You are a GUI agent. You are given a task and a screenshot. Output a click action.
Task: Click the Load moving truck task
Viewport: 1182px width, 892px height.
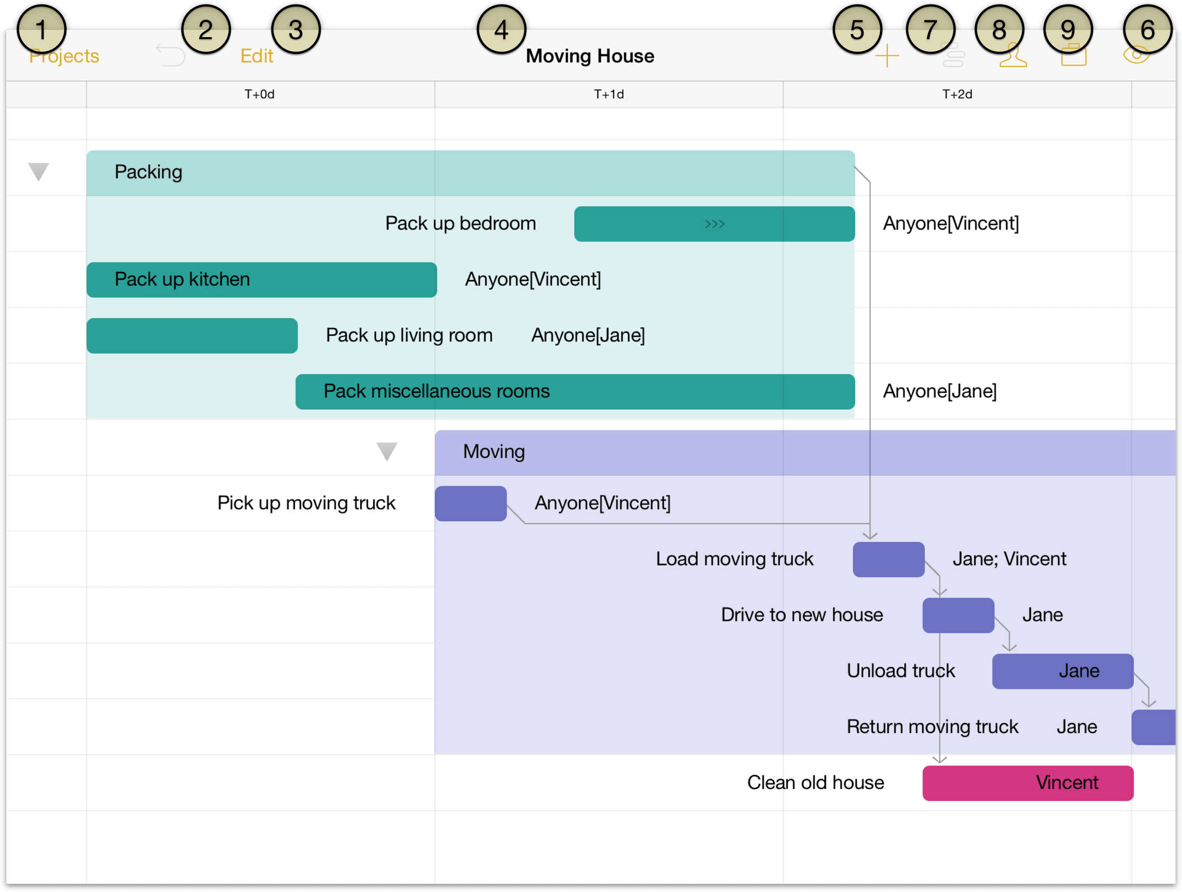(890, 559)
